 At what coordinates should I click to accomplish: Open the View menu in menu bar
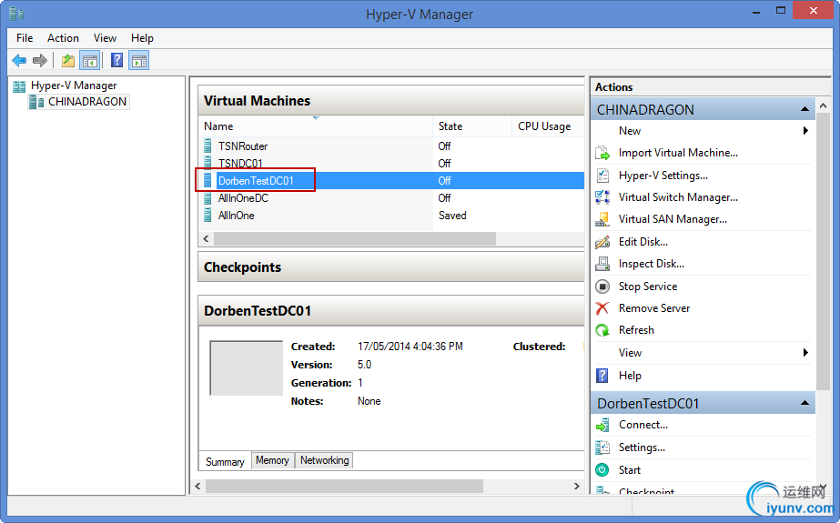[105, 38]
